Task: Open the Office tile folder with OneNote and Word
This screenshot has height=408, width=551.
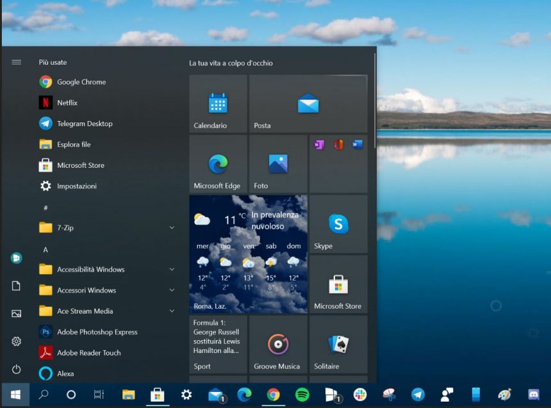Action: 338,164
